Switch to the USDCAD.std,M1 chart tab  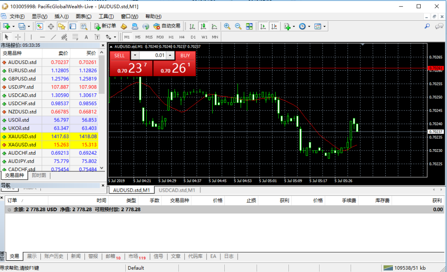point(177,190)
